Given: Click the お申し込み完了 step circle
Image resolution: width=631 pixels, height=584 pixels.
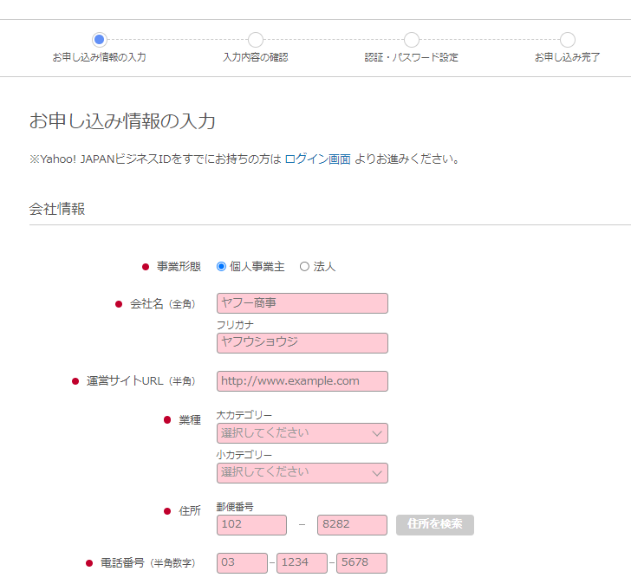Looking at the screenshot, I should click(567, 40).
